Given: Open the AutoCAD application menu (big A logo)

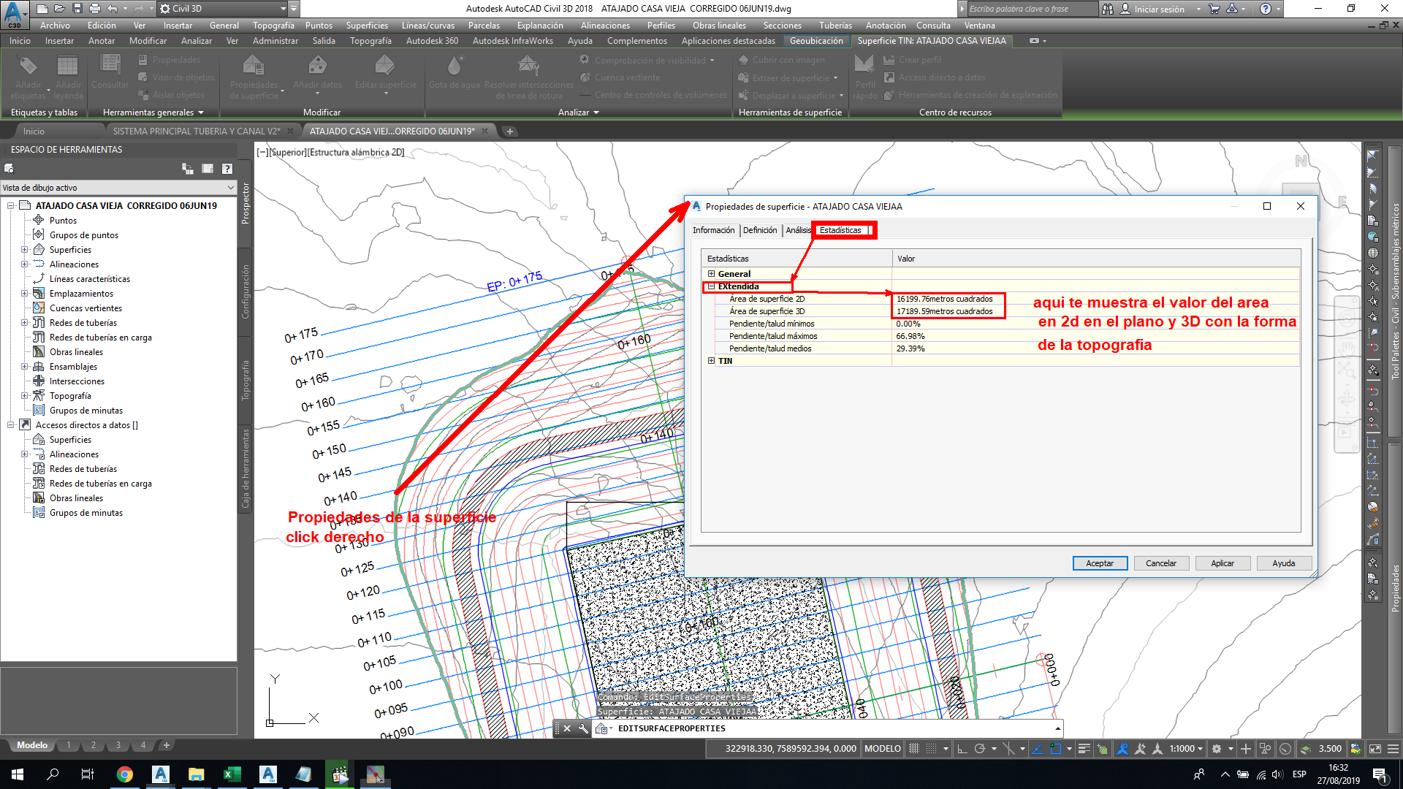Looking at the screenshot, I should tap(15, 14).
